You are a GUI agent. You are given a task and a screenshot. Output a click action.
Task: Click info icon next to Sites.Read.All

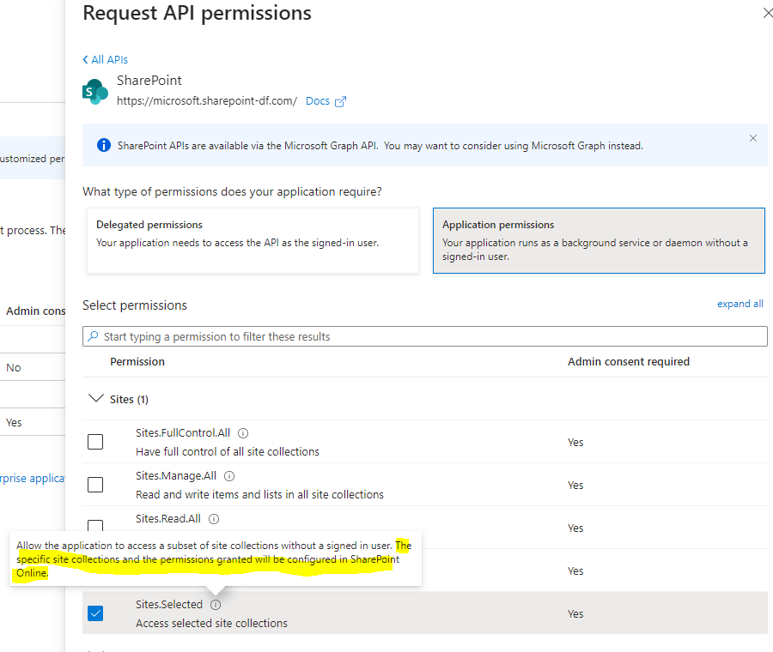[x=214, y=519]
